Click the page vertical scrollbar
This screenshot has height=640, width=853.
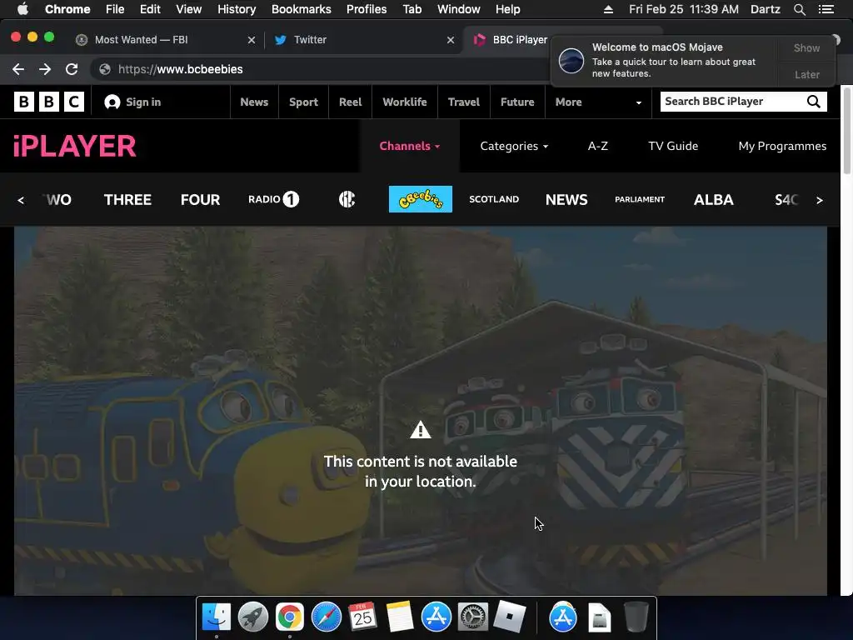click(x=846, y=131)
